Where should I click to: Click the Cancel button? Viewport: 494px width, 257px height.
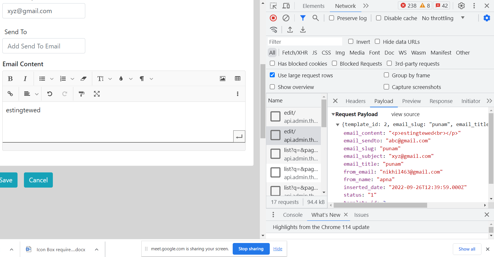point(38,180)
